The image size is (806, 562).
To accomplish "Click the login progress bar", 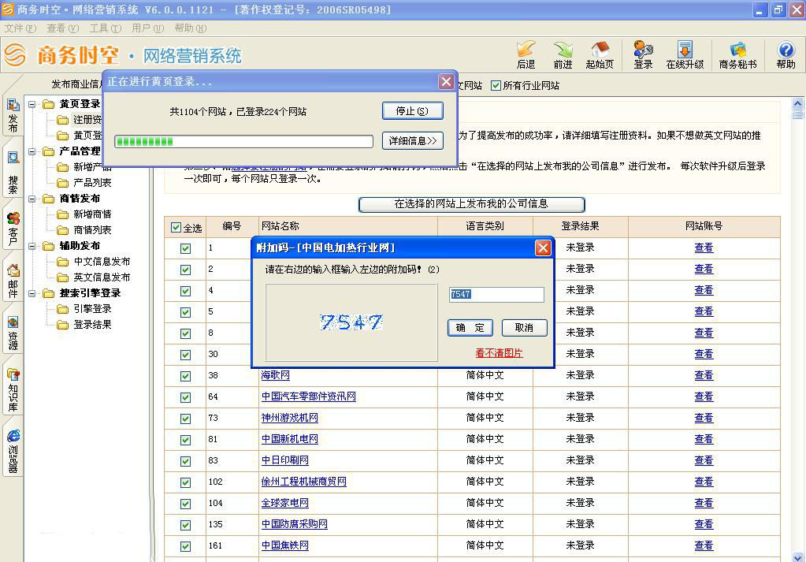I will (243, 142).
